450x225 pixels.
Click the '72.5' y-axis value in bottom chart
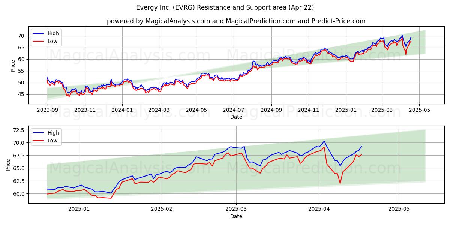tap(18, 130)
